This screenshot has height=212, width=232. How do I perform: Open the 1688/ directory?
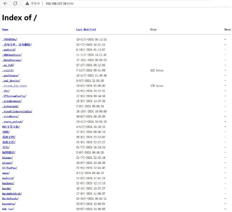pyautogui.click(x=6, y=132)
